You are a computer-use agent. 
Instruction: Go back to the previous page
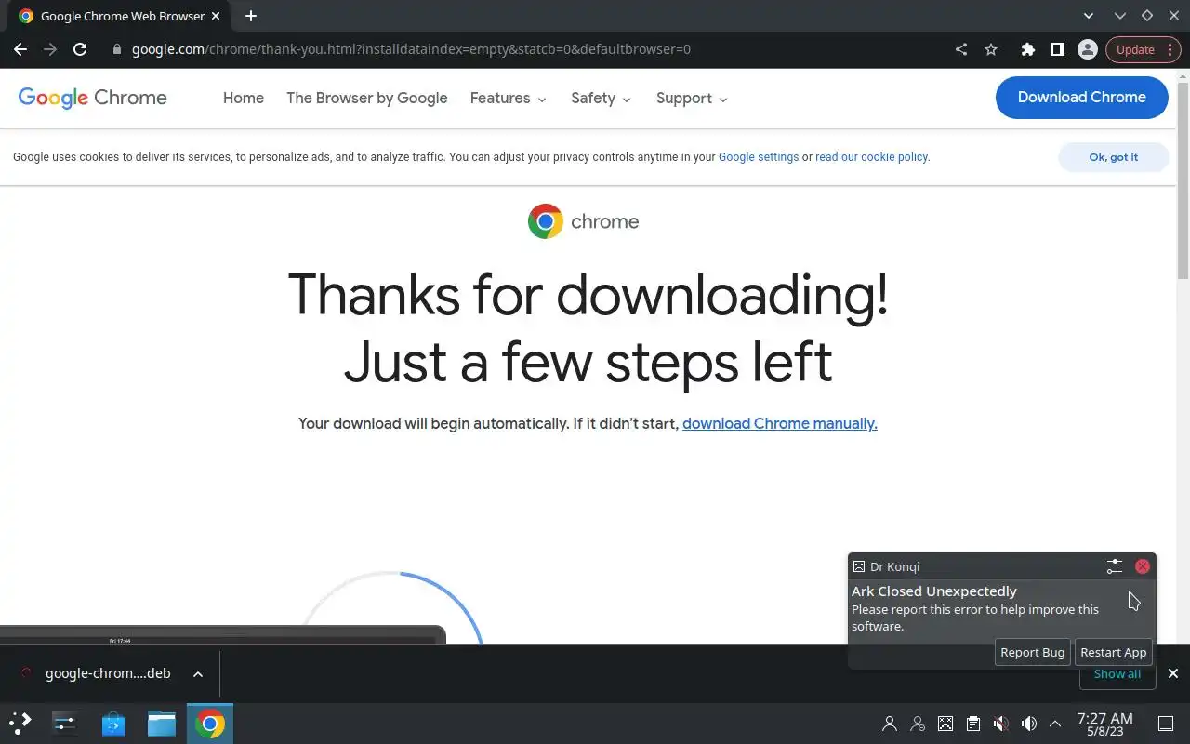pos(20,49)
